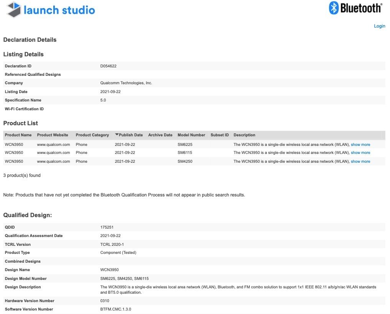Click publish date in SM4250 row
Screen dimensions: 390x314
125,161
